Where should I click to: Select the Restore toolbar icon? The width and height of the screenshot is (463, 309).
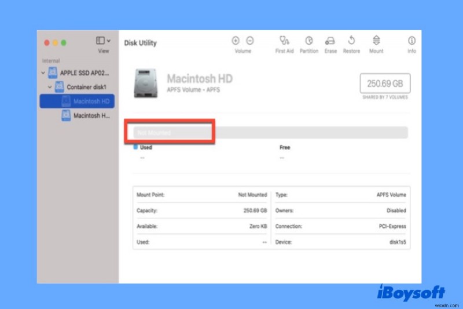[351, 41]
